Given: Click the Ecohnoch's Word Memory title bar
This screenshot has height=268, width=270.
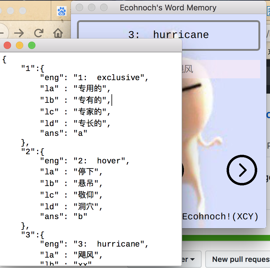Looking at the screenshot, I should click(x=168, y=8).
